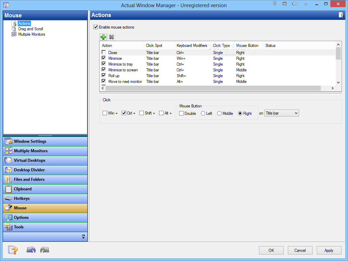348x261 pixels.
Task: Click the pin stay-on-top title icon
Action: 295,4
